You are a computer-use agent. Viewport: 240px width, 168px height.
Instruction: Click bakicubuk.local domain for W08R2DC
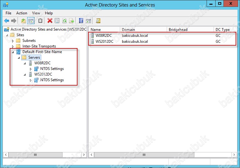[x=135, y=36]
